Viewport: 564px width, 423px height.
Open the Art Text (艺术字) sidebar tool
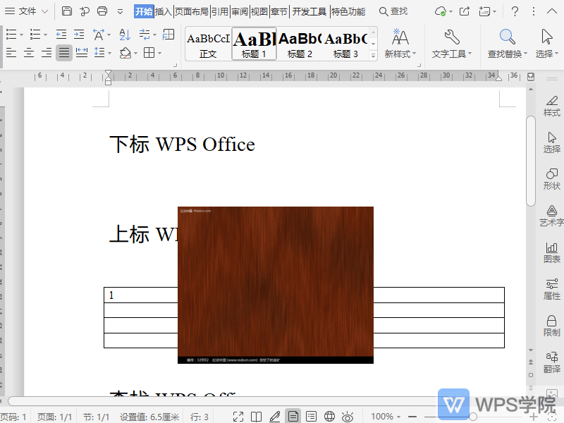coord(551,215)
